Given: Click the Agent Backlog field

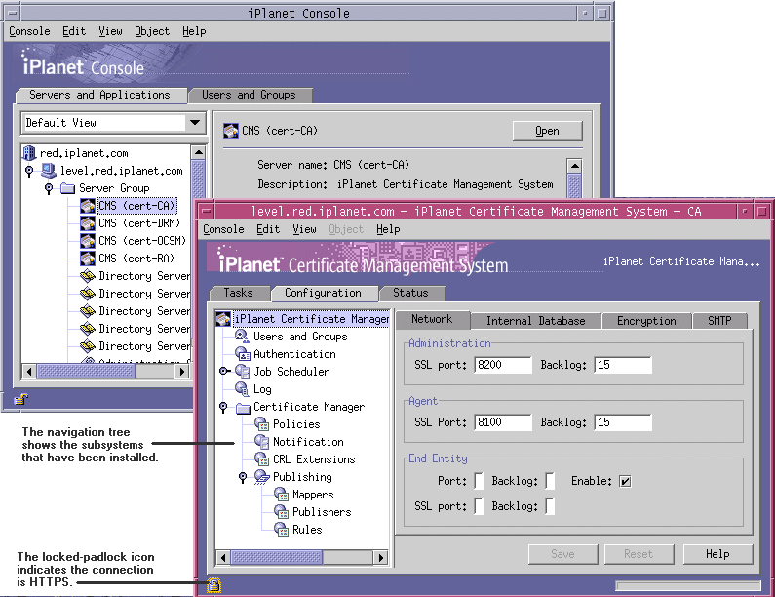Looking at the screenshot, I should tap(623, 422).
